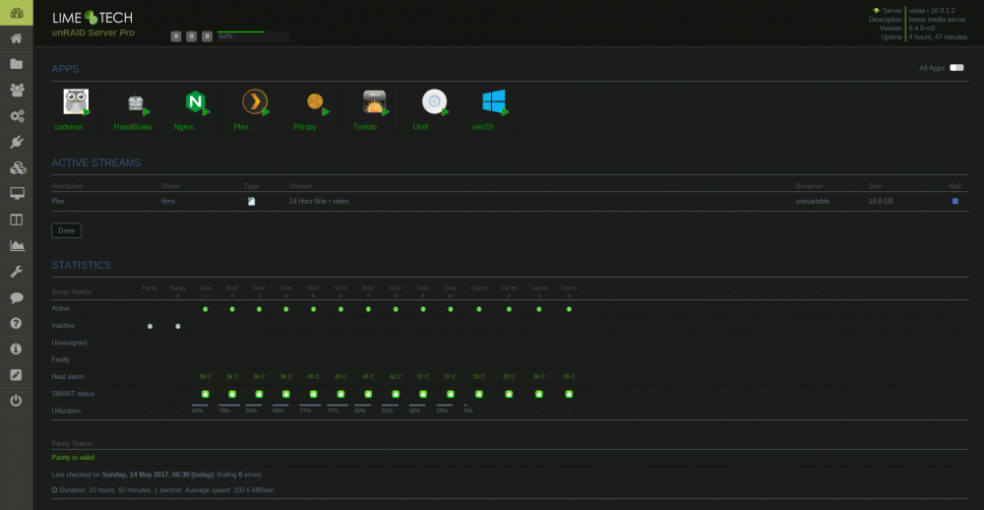Open the HandBrake app icon

[x=136, y=101]
